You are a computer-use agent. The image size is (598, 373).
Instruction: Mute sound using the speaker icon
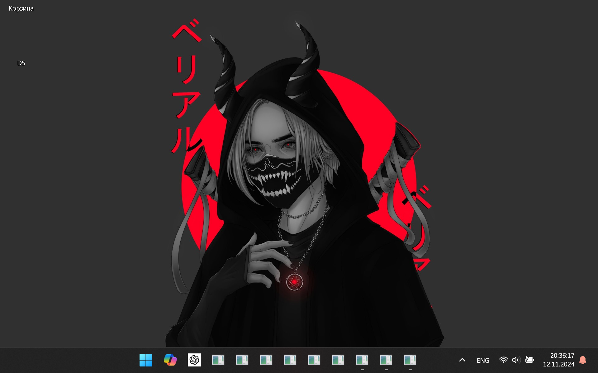click(x=516, y=360)
